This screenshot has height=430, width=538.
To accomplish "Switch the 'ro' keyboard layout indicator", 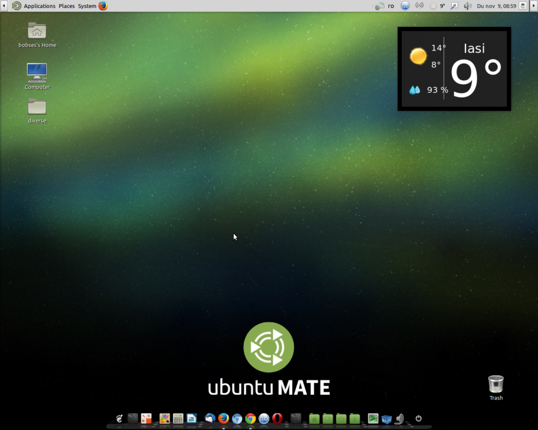I will coord(391,6).
